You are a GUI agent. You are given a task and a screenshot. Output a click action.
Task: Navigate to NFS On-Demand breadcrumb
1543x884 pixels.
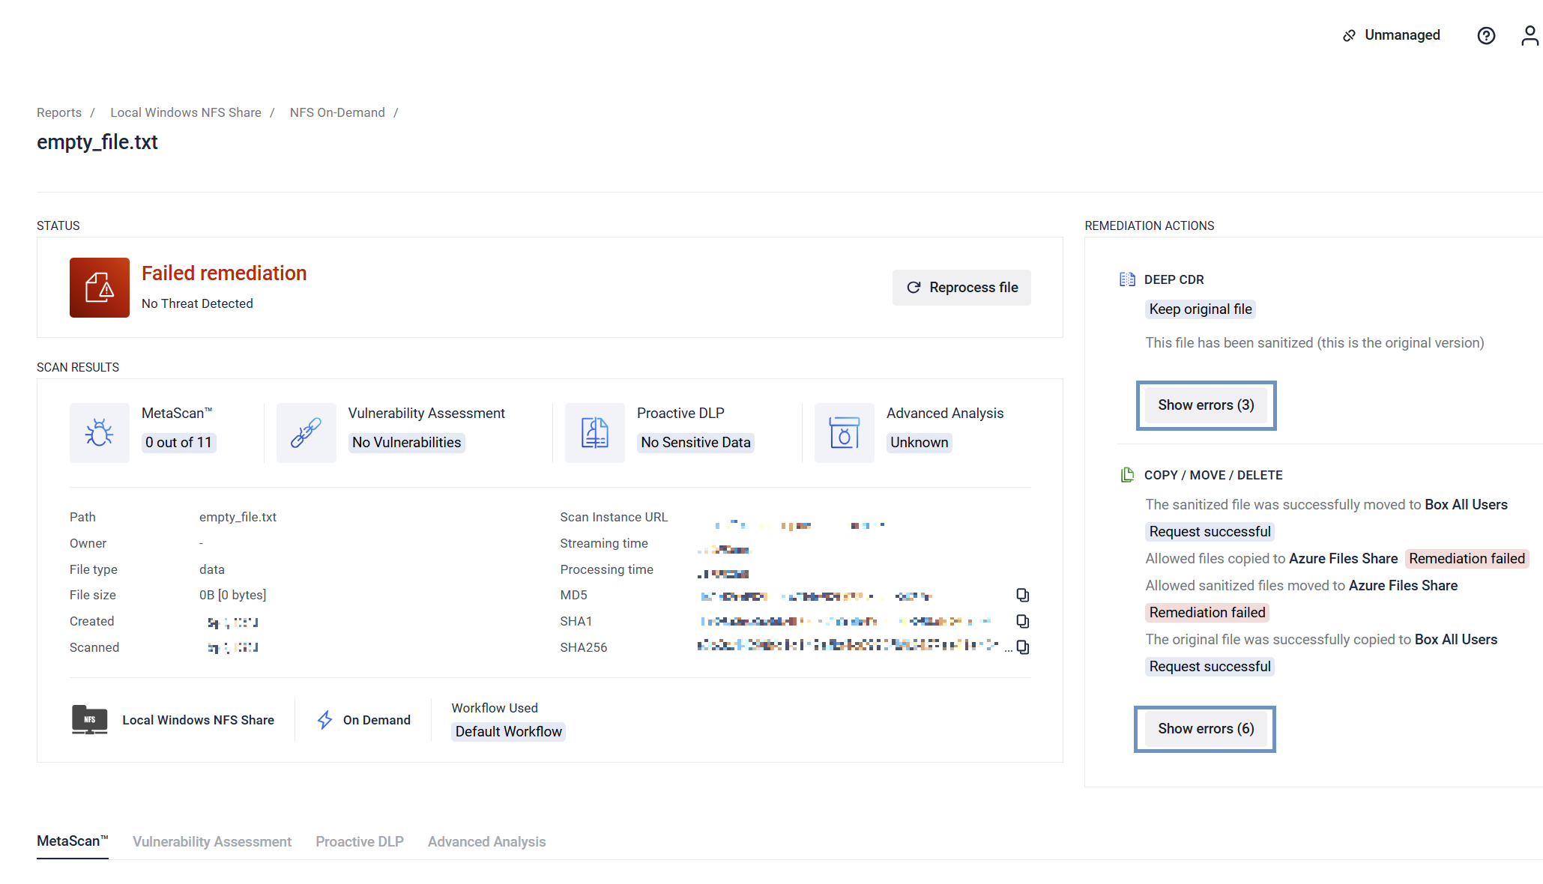tap(337, 112)
